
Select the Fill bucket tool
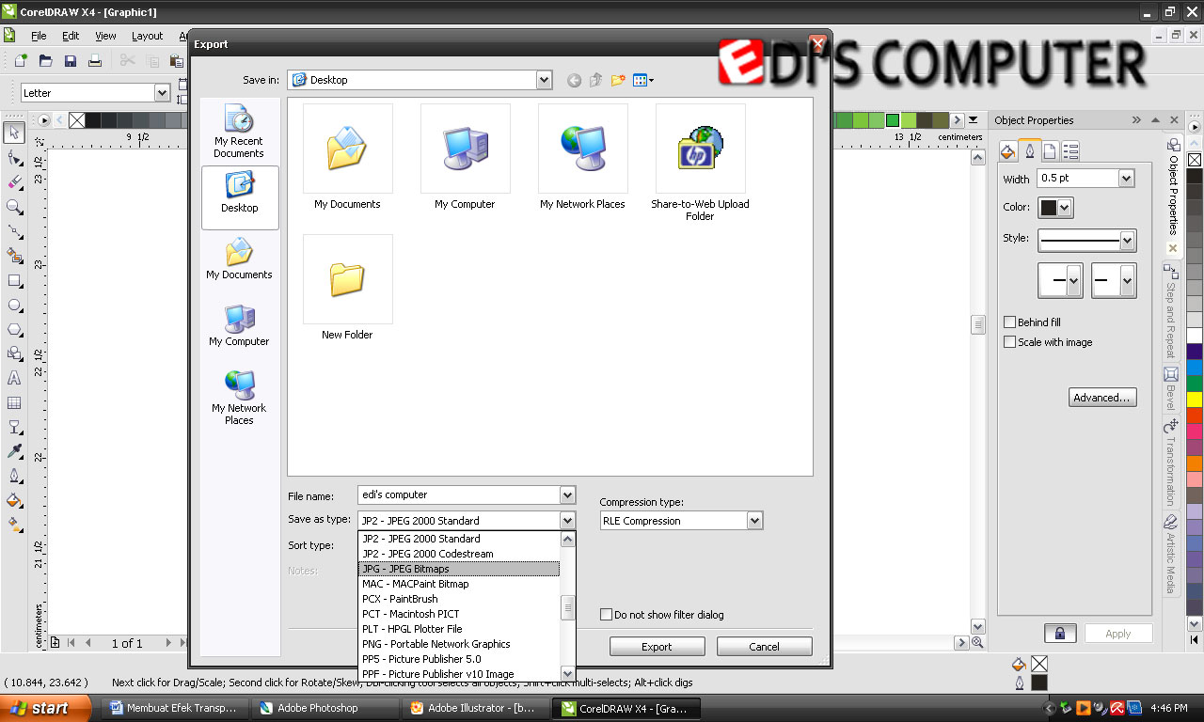coord(14,500)
